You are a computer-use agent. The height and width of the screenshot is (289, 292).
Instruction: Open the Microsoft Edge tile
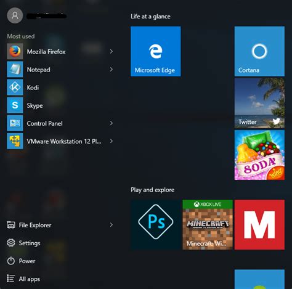[156, 51]
